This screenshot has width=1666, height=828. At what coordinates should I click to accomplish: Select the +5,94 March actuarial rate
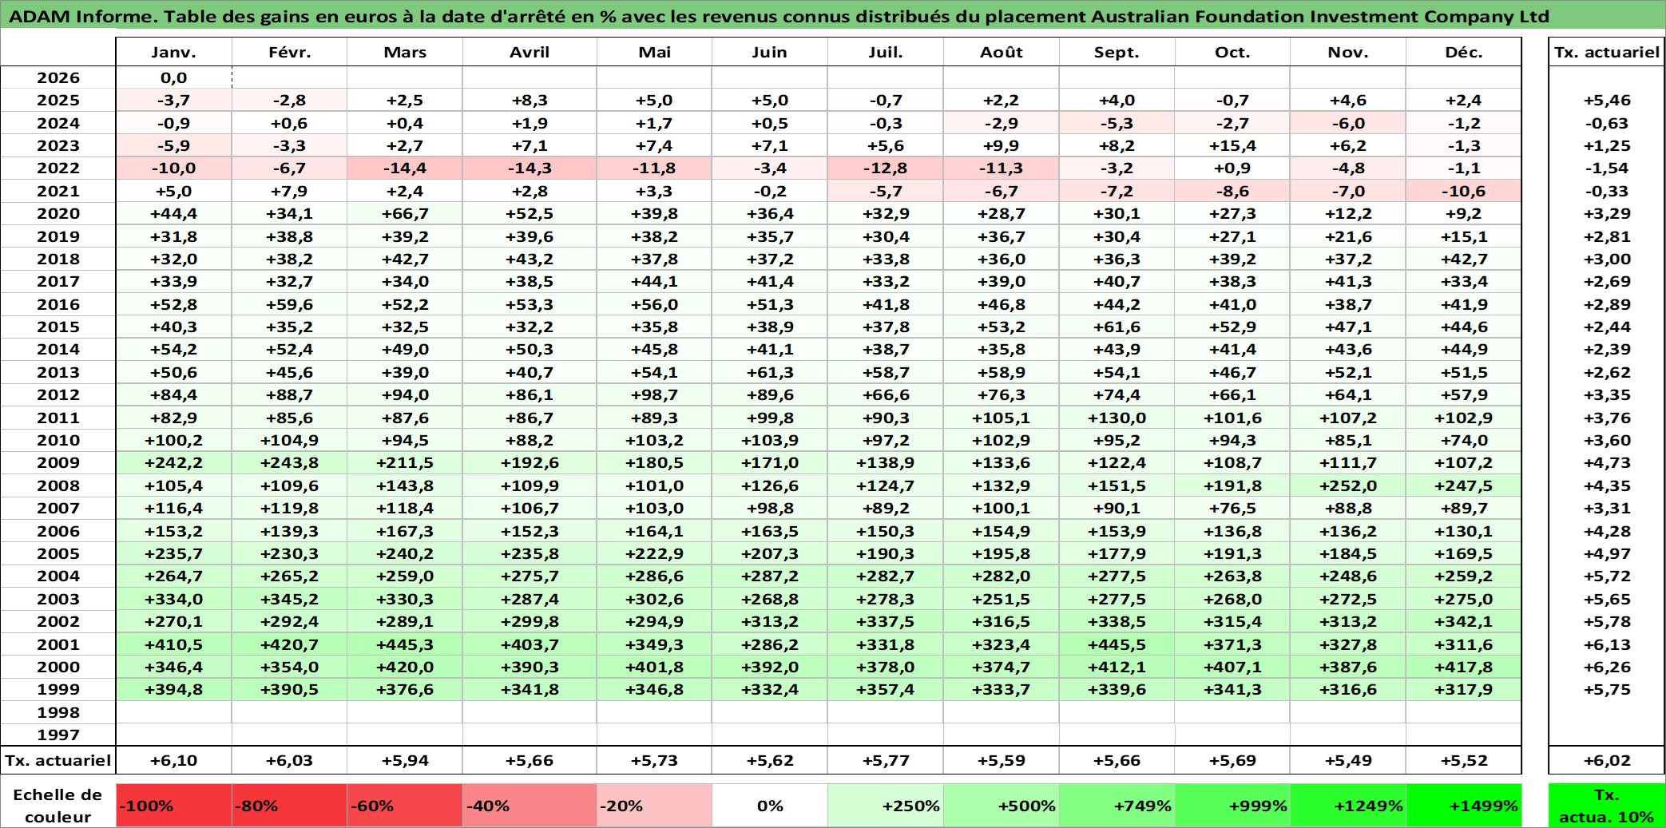click(x=405, y=760)
